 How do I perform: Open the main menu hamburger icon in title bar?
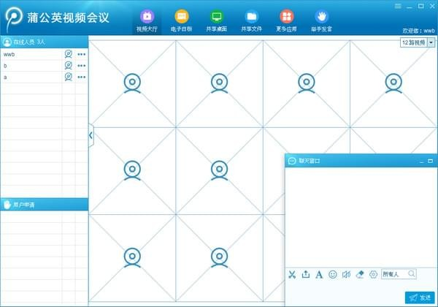tap(398, 6)
